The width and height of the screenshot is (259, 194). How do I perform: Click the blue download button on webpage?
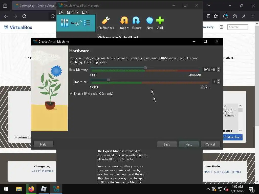[x=233, y=137]
